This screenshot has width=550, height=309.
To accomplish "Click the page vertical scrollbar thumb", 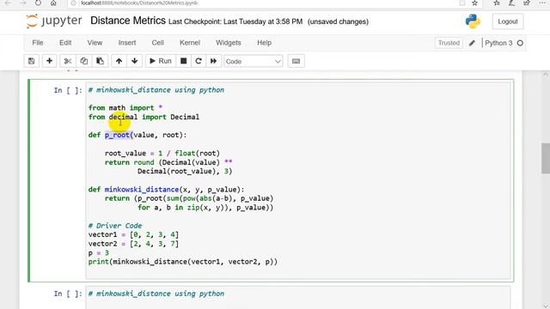I will pos(546,158).
